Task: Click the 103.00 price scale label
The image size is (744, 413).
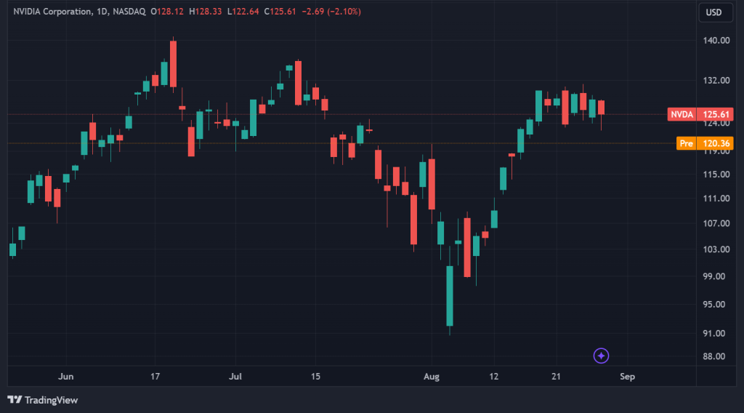Action: (x=715, y=249)
